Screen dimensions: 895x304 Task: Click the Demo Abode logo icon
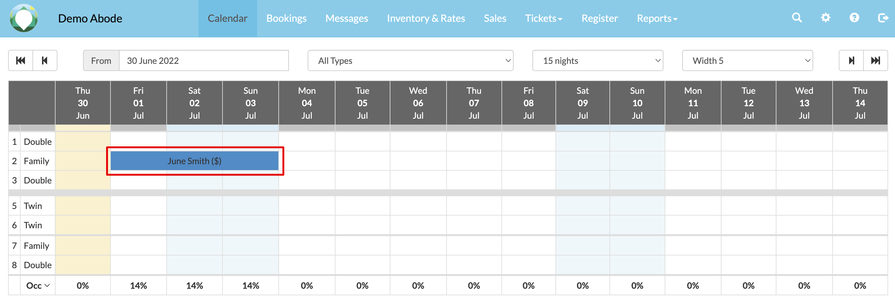[24, 18]
